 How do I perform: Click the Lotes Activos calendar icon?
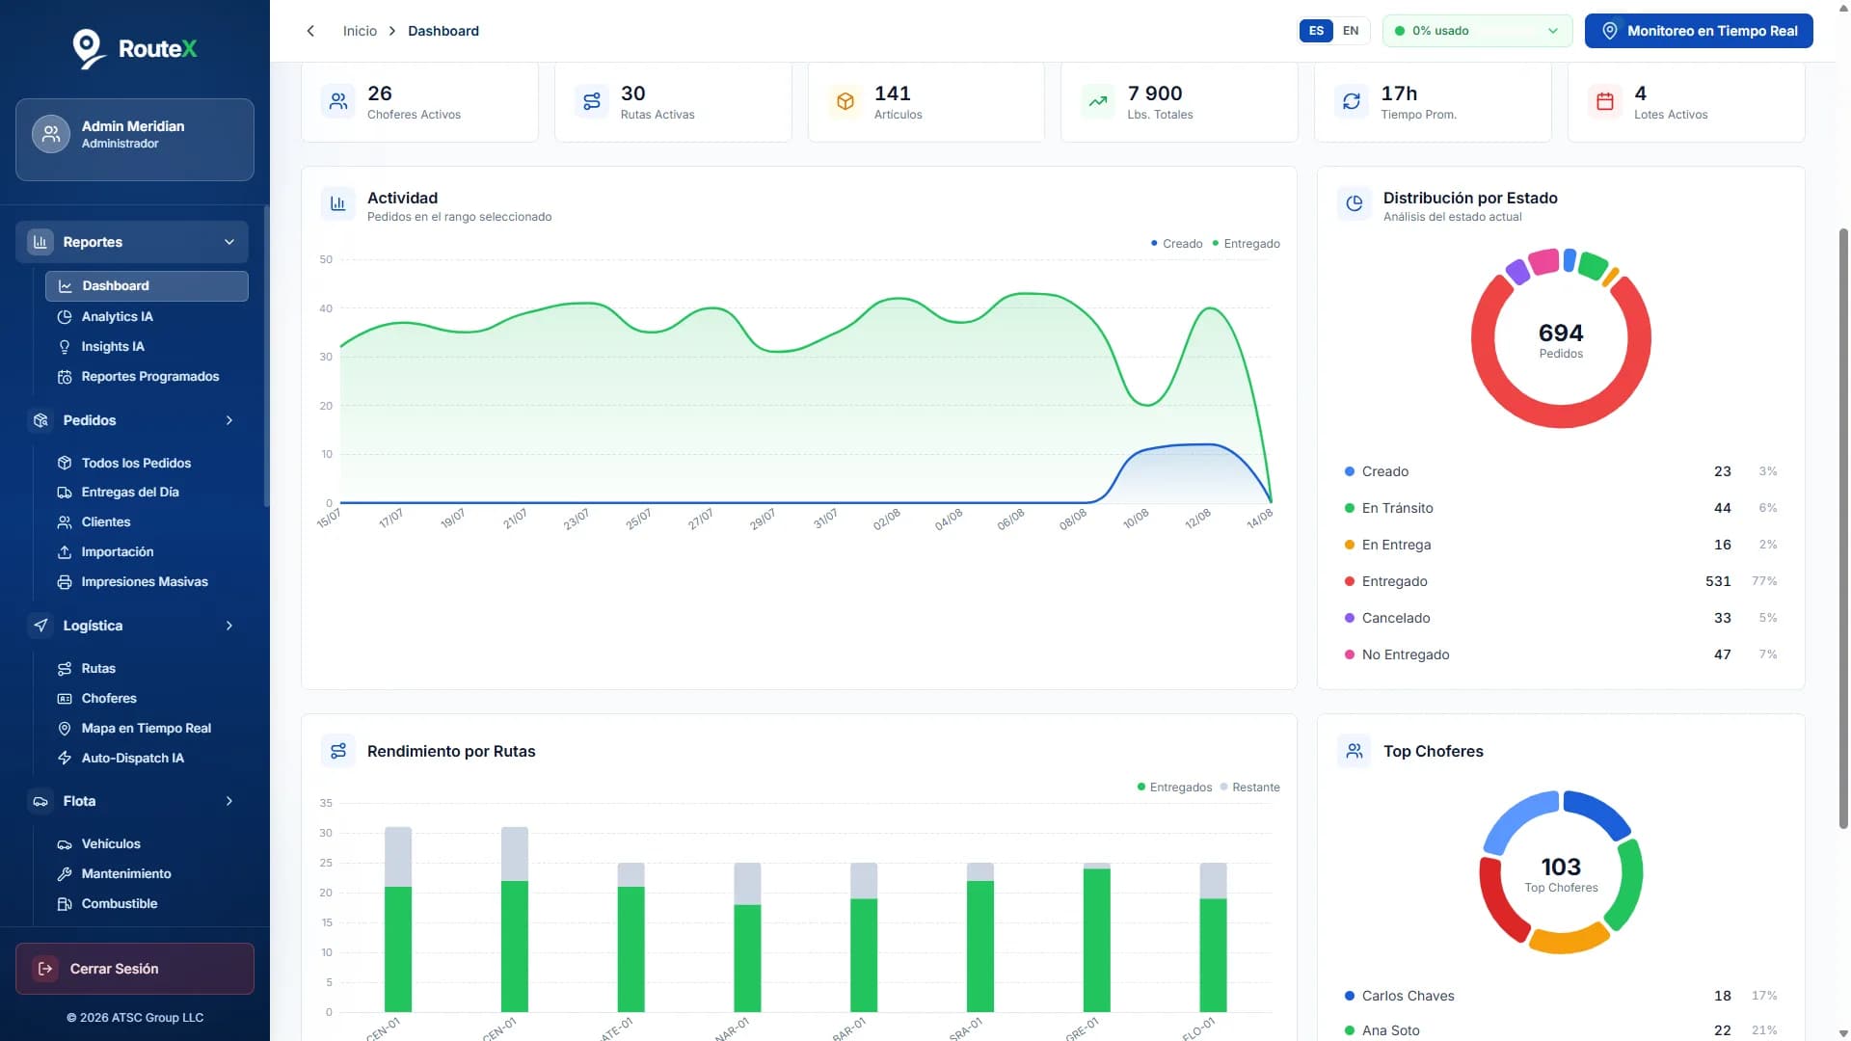click(1605, 101)
